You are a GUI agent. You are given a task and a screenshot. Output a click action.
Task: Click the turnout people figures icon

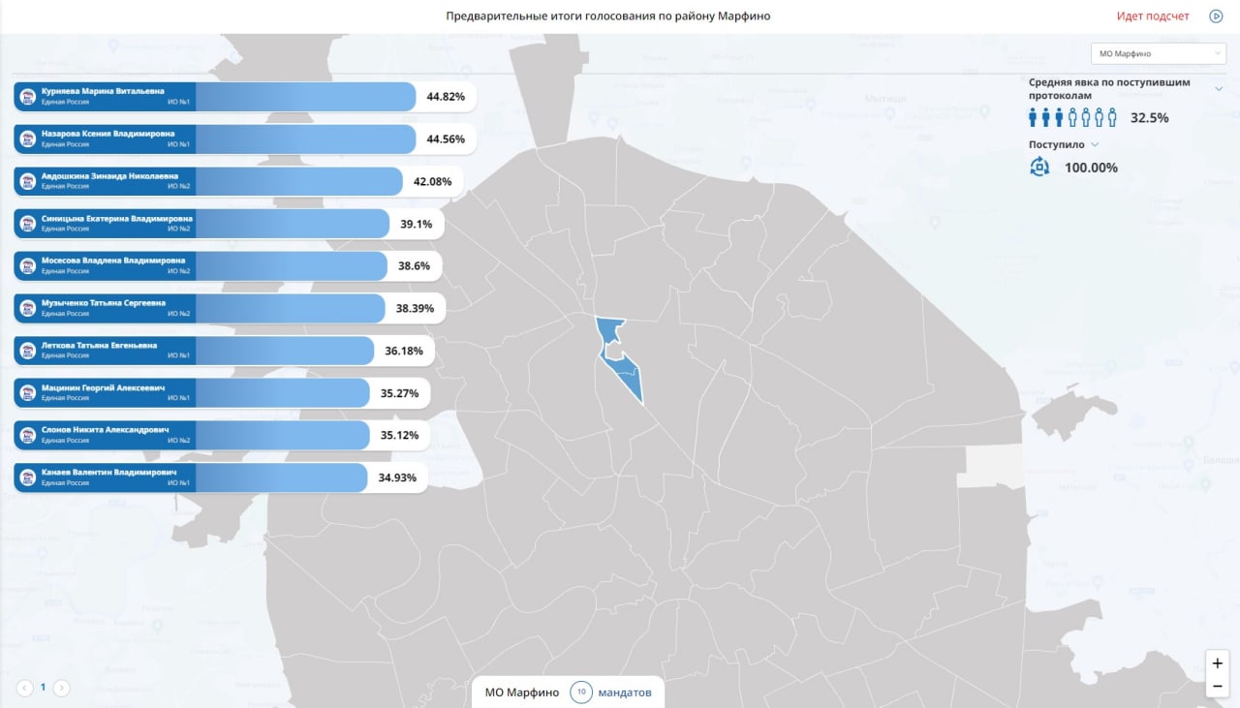point(1073,117)
